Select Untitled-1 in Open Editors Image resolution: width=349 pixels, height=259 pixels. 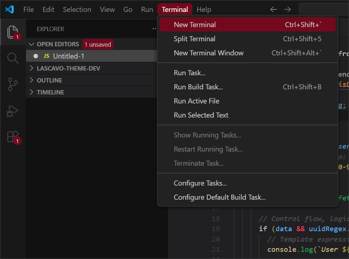[x=91, y=56]
